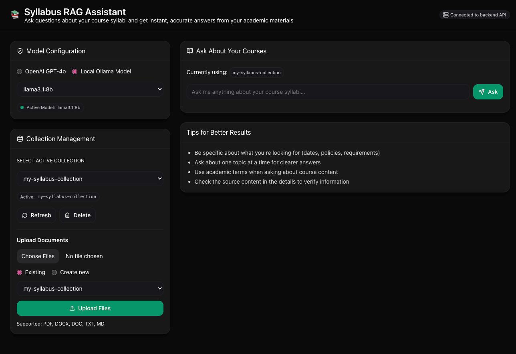The height and width of the screenshot is (354, 516).
Task: Click the paper plane icon on Ask button
Action: click(482, 92)
